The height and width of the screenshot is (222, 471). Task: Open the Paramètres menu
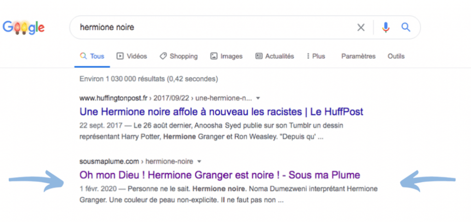click(x=358, y=56)
